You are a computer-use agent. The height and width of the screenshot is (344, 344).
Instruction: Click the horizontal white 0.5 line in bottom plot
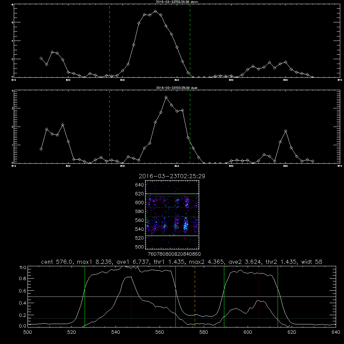pos(182,297)
